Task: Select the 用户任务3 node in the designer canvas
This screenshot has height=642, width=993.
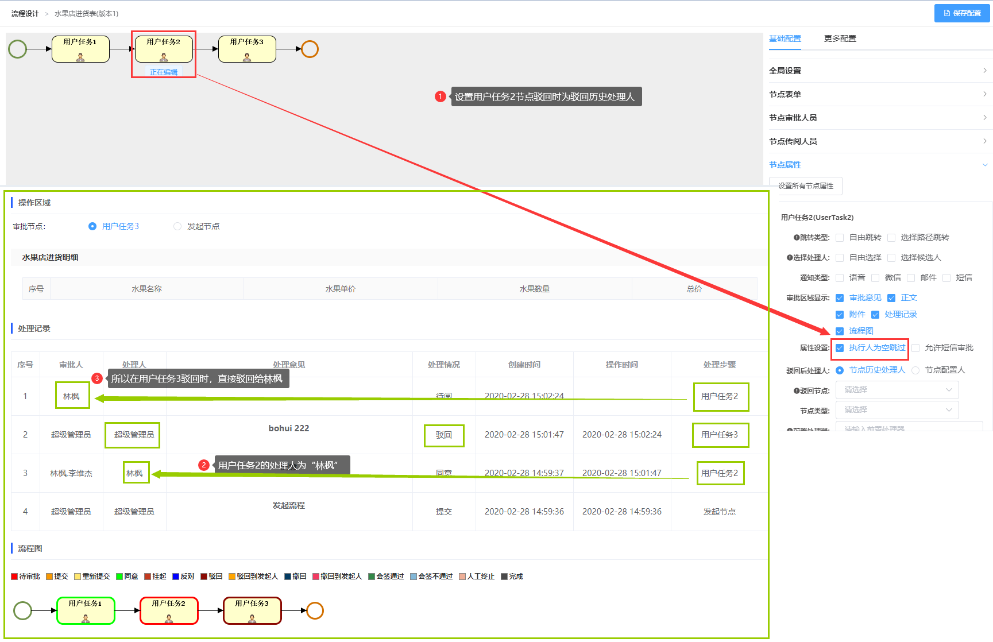Action: click(247, 49)
